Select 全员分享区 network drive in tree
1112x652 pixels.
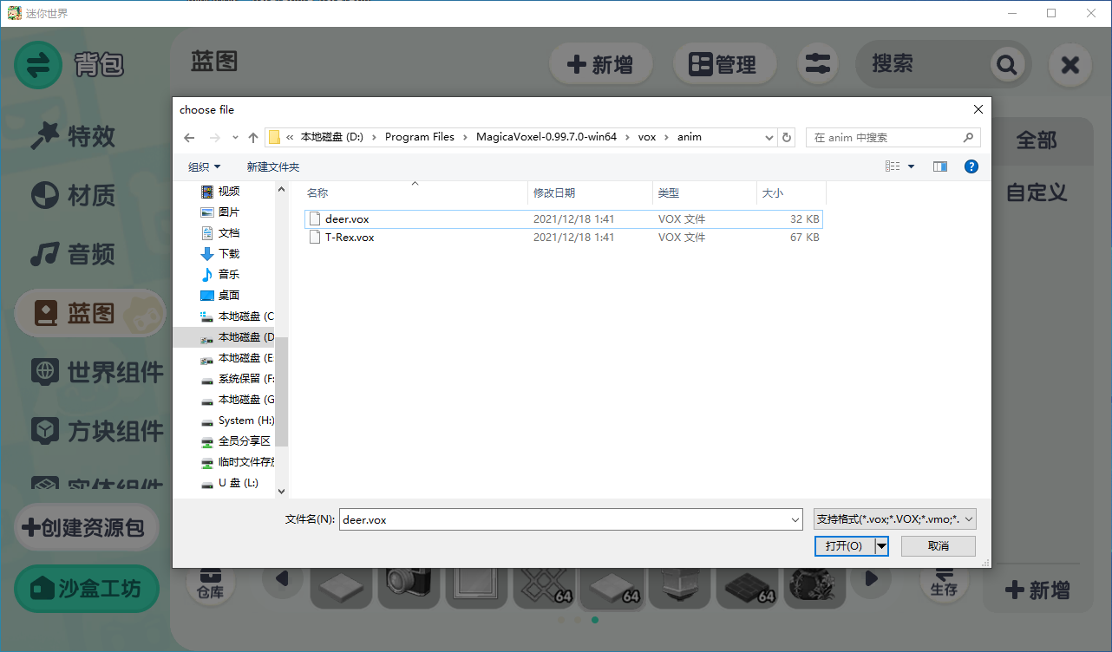[236, 441]
